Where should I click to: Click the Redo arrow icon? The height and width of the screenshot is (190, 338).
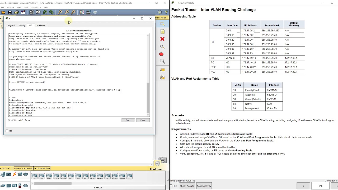[x=51, y=12]
